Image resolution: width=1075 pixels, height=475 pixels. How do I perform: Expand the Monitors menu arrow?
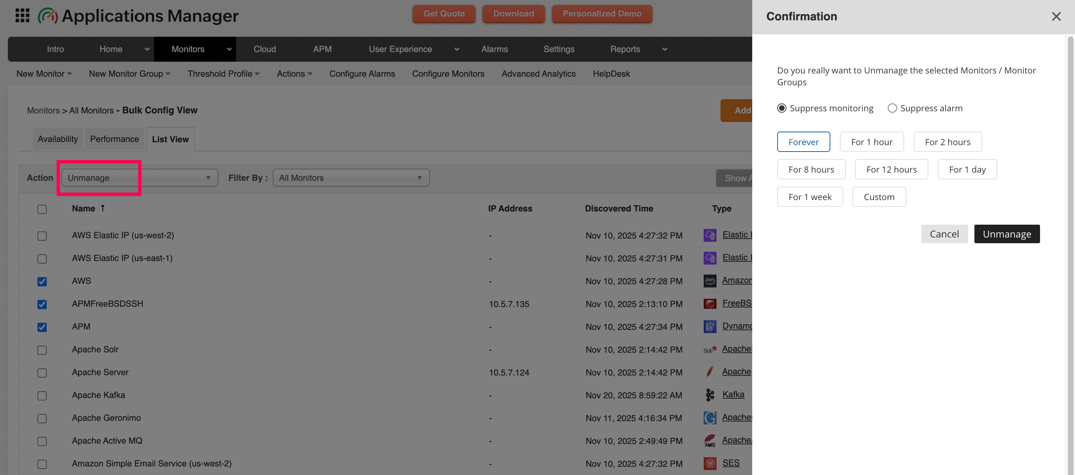229,49
